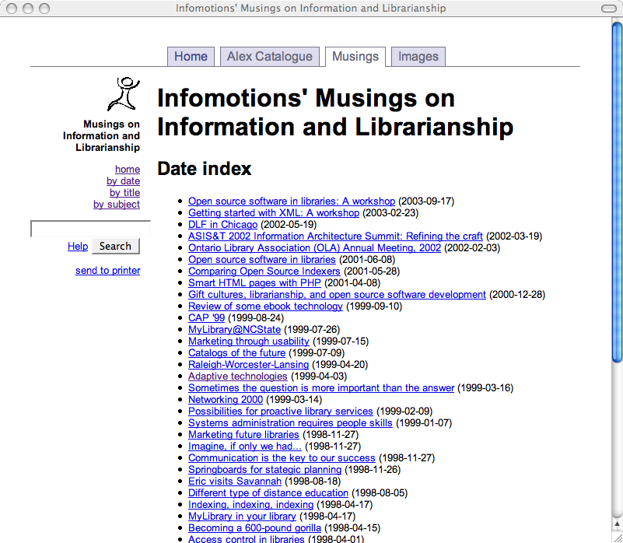Open the 'MyLibrary@NCState' article link

point(234,330)
